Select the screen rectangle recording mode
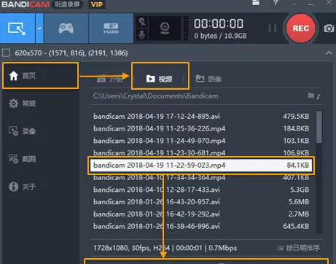 [17, 28]
